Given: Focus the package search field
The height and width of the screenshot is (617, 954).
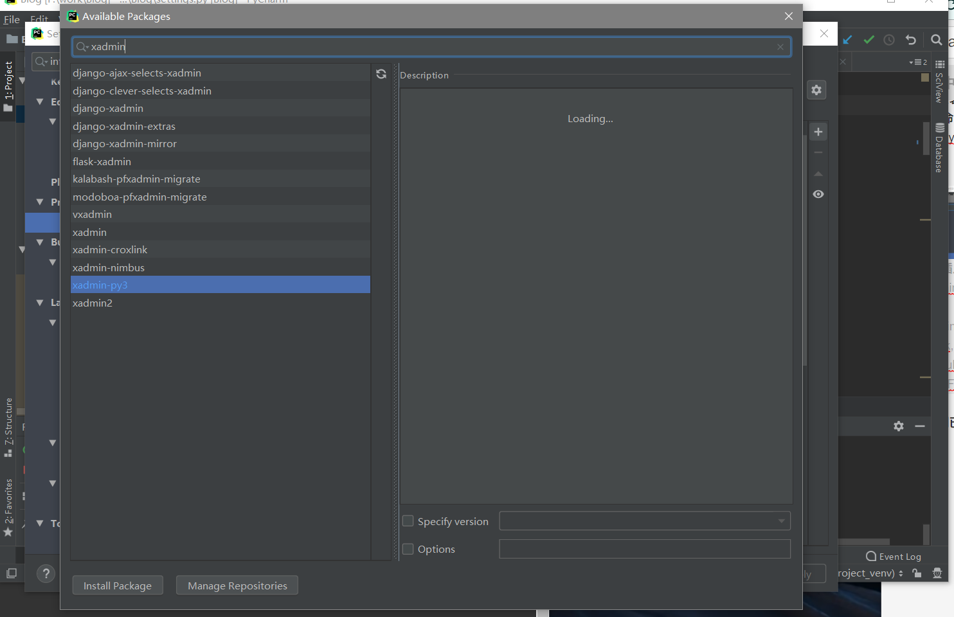Looking at the screenshot, I should [431, 47].
